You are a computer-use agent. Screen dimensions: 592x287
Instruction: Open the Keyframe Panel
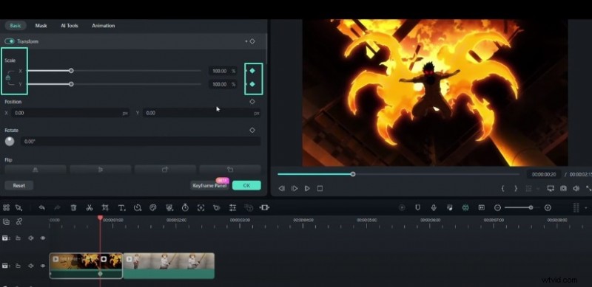209,185
